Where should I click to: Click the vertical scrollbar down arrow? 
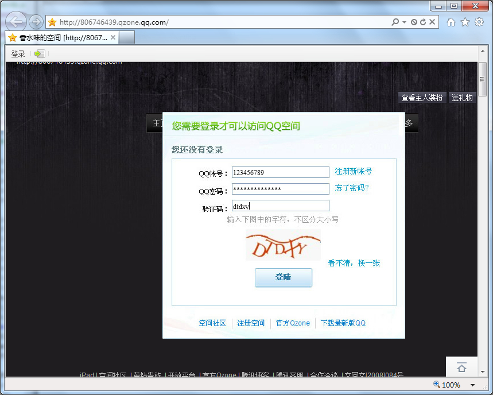point(483,371)
